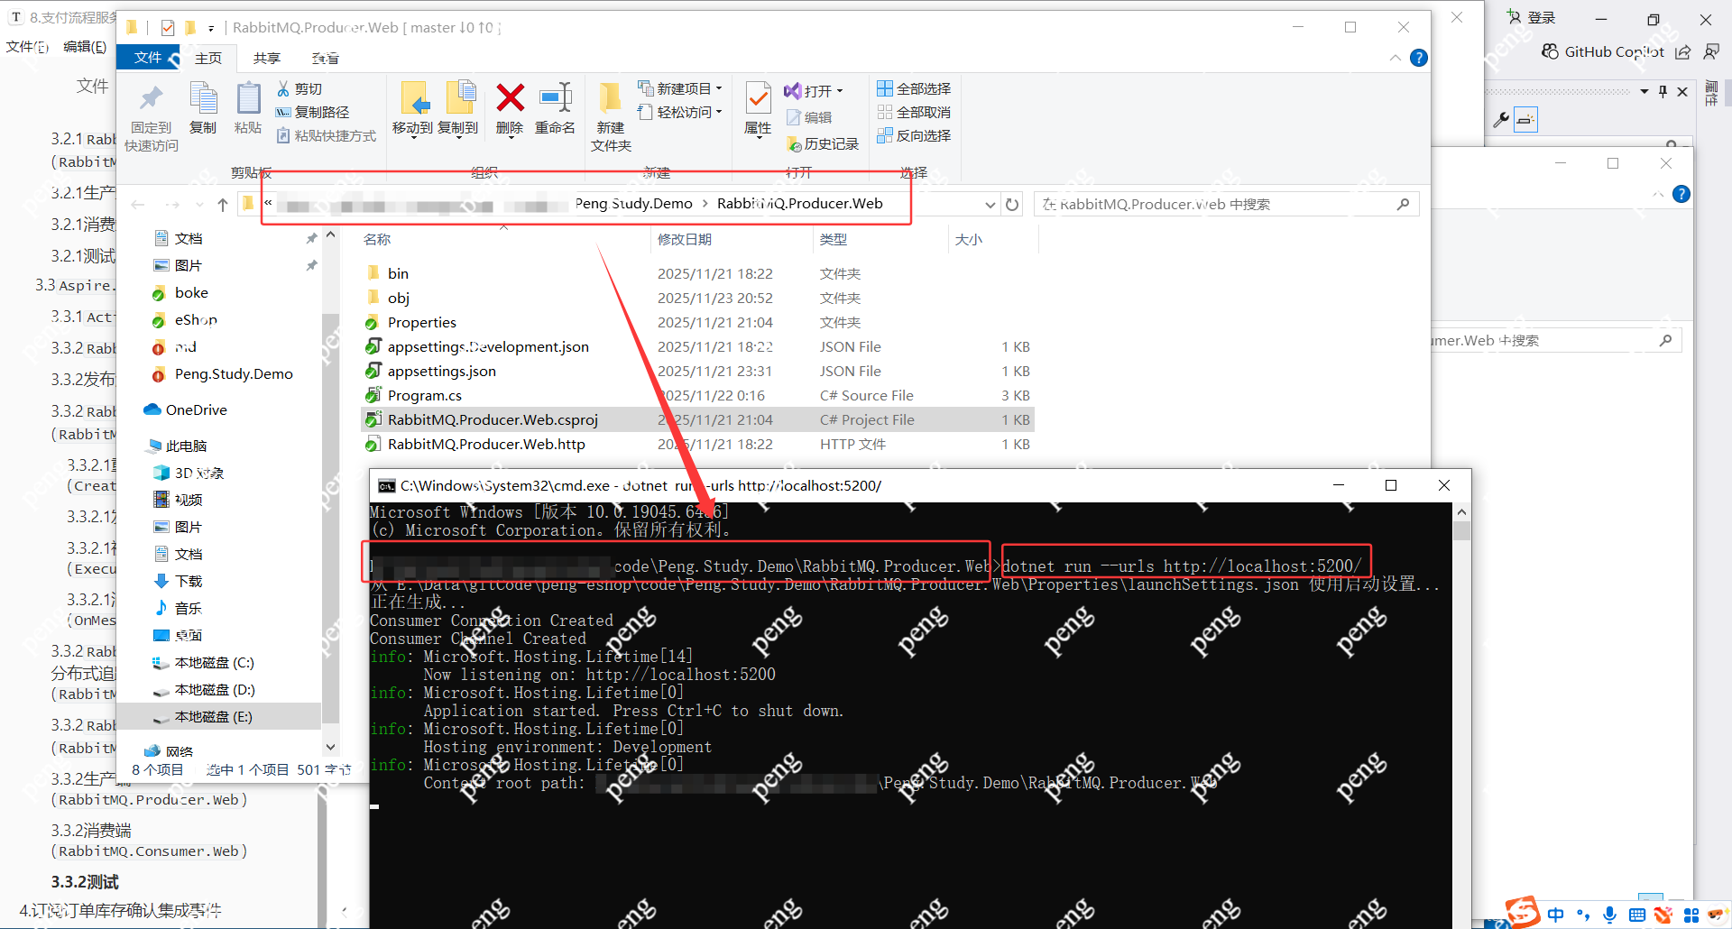Open the quick access toolbar customize dropdown
The height and width of the screenshot is (929, 1732).
(x=211, y=28)
